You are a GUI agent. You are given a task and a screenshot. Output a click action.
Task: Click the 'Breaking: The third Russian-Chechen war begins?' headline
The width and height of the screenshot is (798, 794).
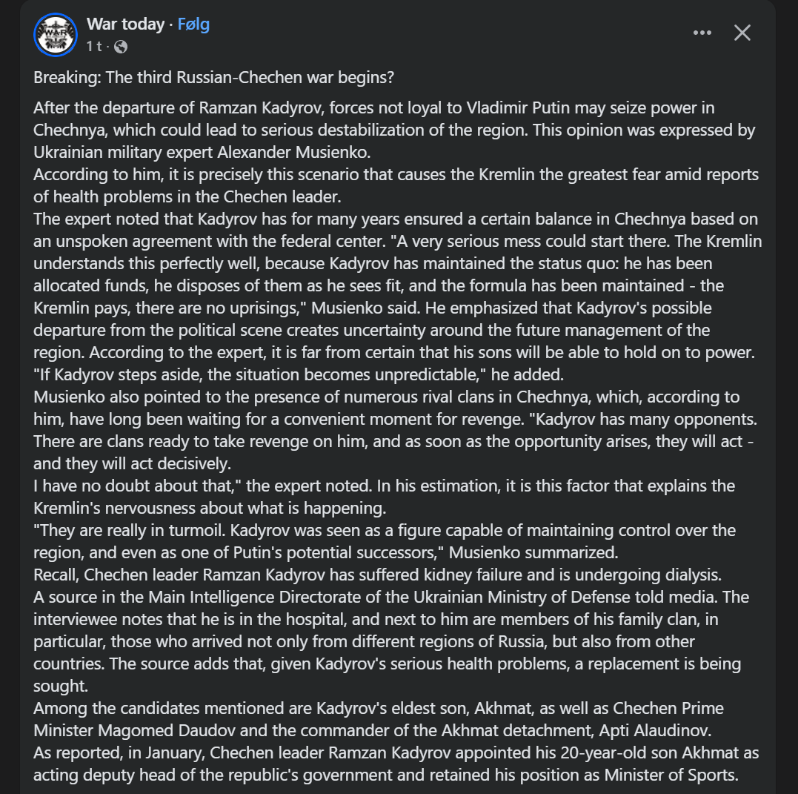click(x=213, y=77)
